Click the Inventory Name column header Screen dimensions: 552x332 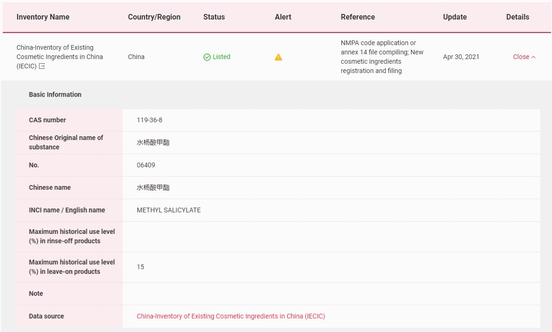pos(43,17)
